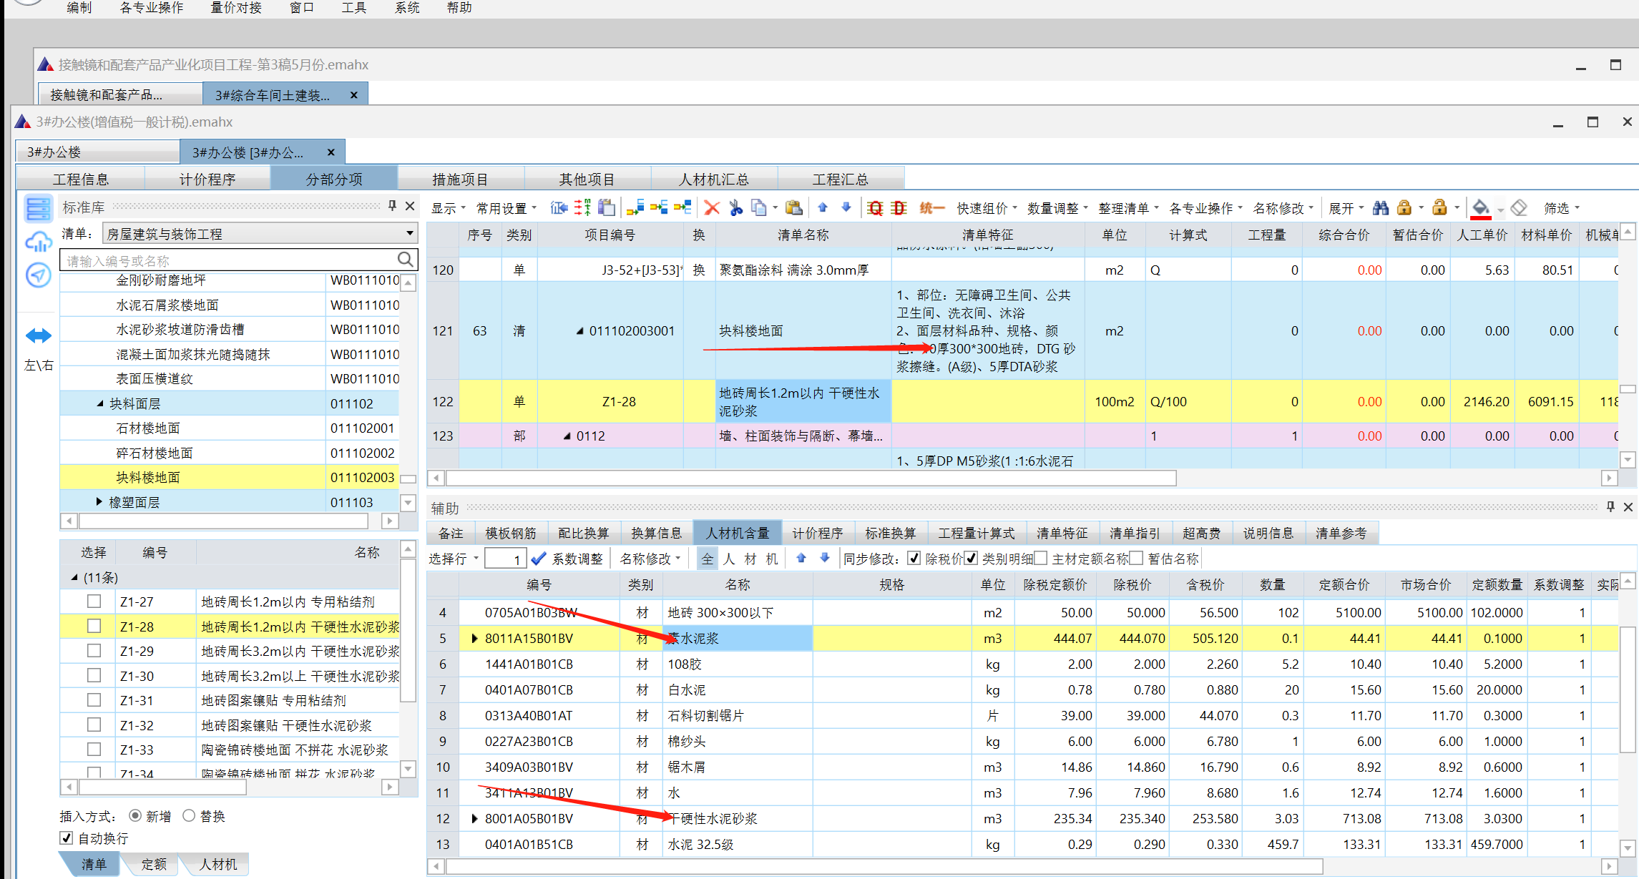Click the binoculars find icon

pyautogui.click(x=1381, y=208)
